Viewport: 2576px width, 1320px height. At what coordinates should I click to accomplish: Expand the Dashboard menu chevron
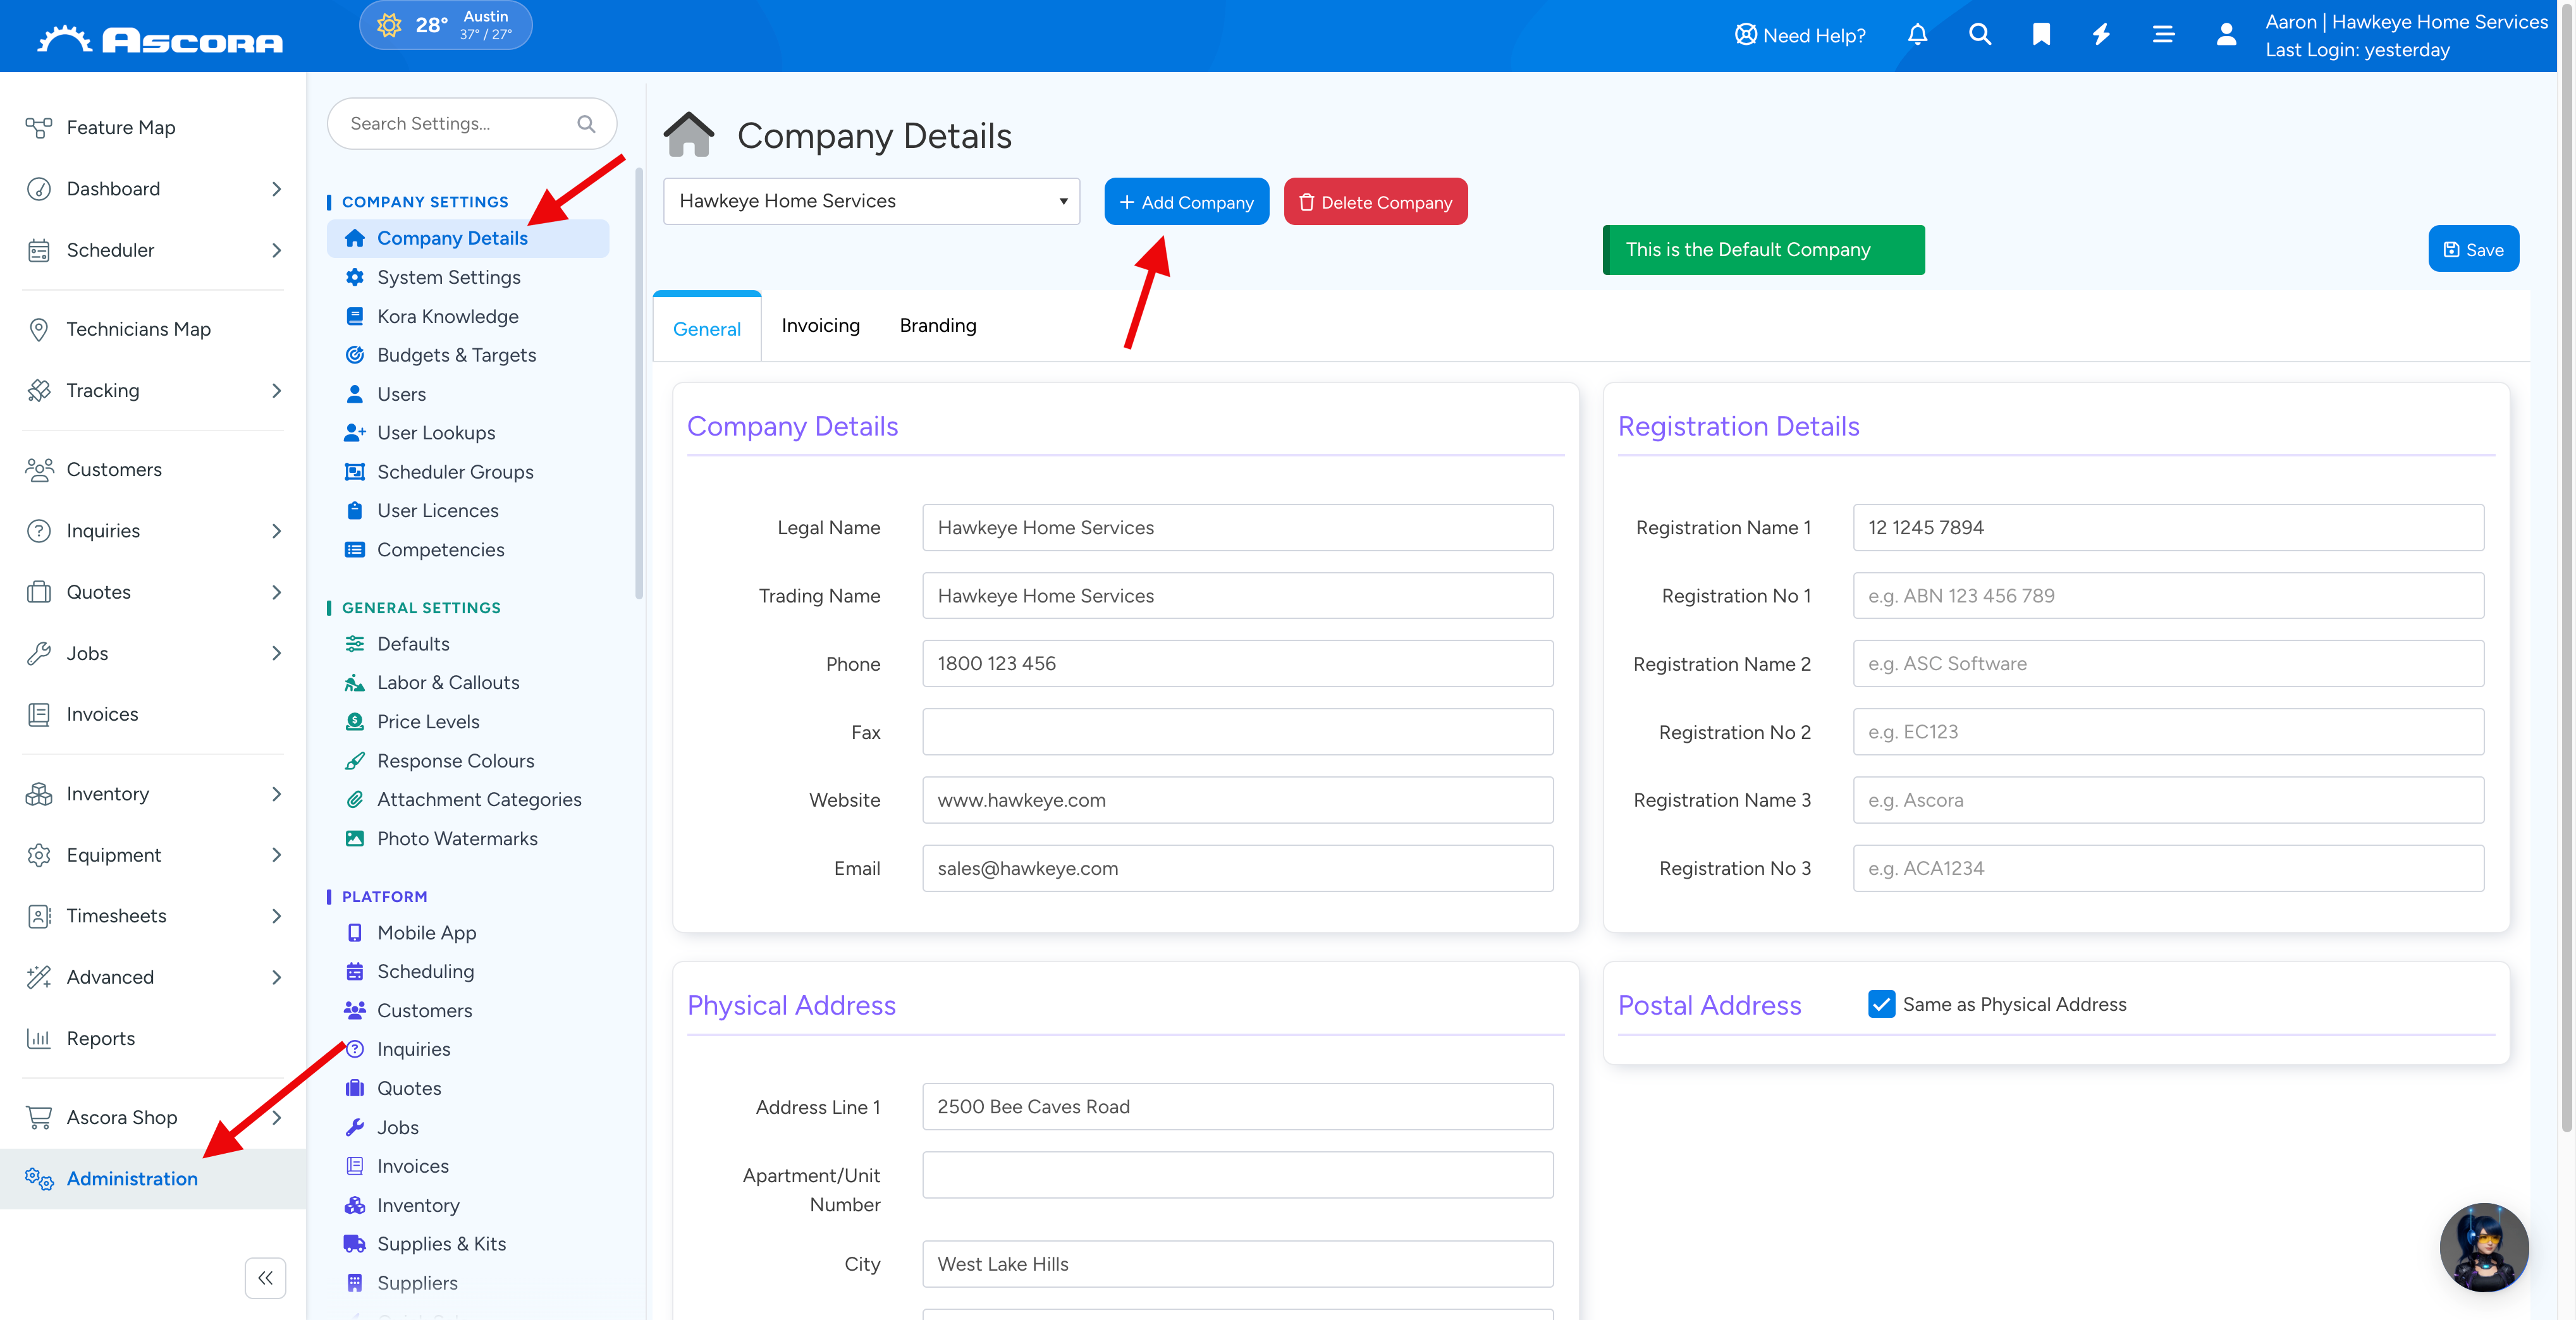point(277,189)
